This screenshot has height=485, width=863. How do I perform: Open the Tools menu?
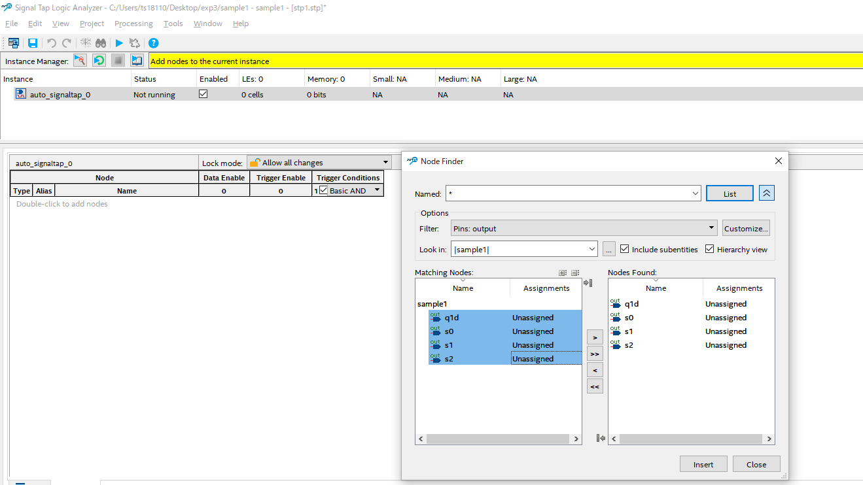(173, 24)
